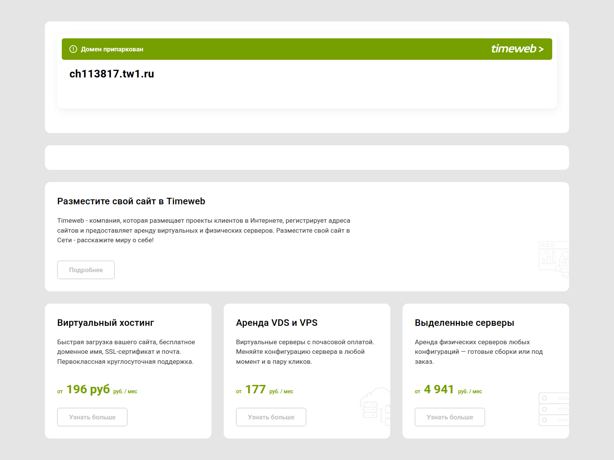Click the 177 price value
This screenshot has height=460, width=614.
(256, 389)
